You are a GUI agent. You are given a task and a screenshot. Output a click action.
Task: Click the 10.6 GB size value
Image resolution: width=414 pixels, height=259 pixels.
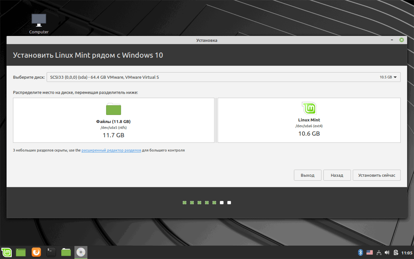tap(309, 133)
